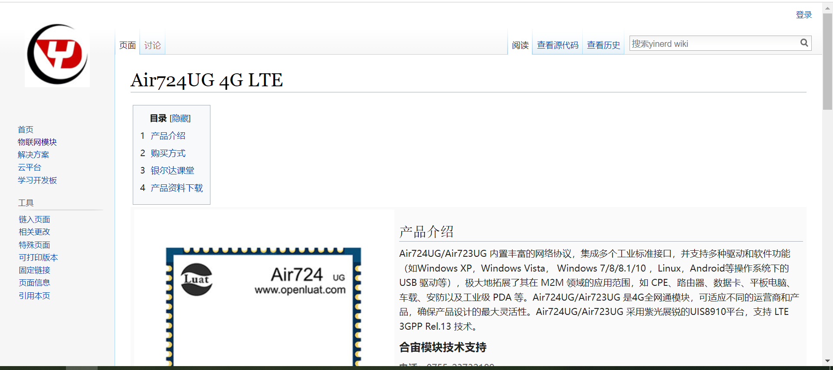
Task: Open the 链入页面 tool link
Action: click(x=34, y=219)
